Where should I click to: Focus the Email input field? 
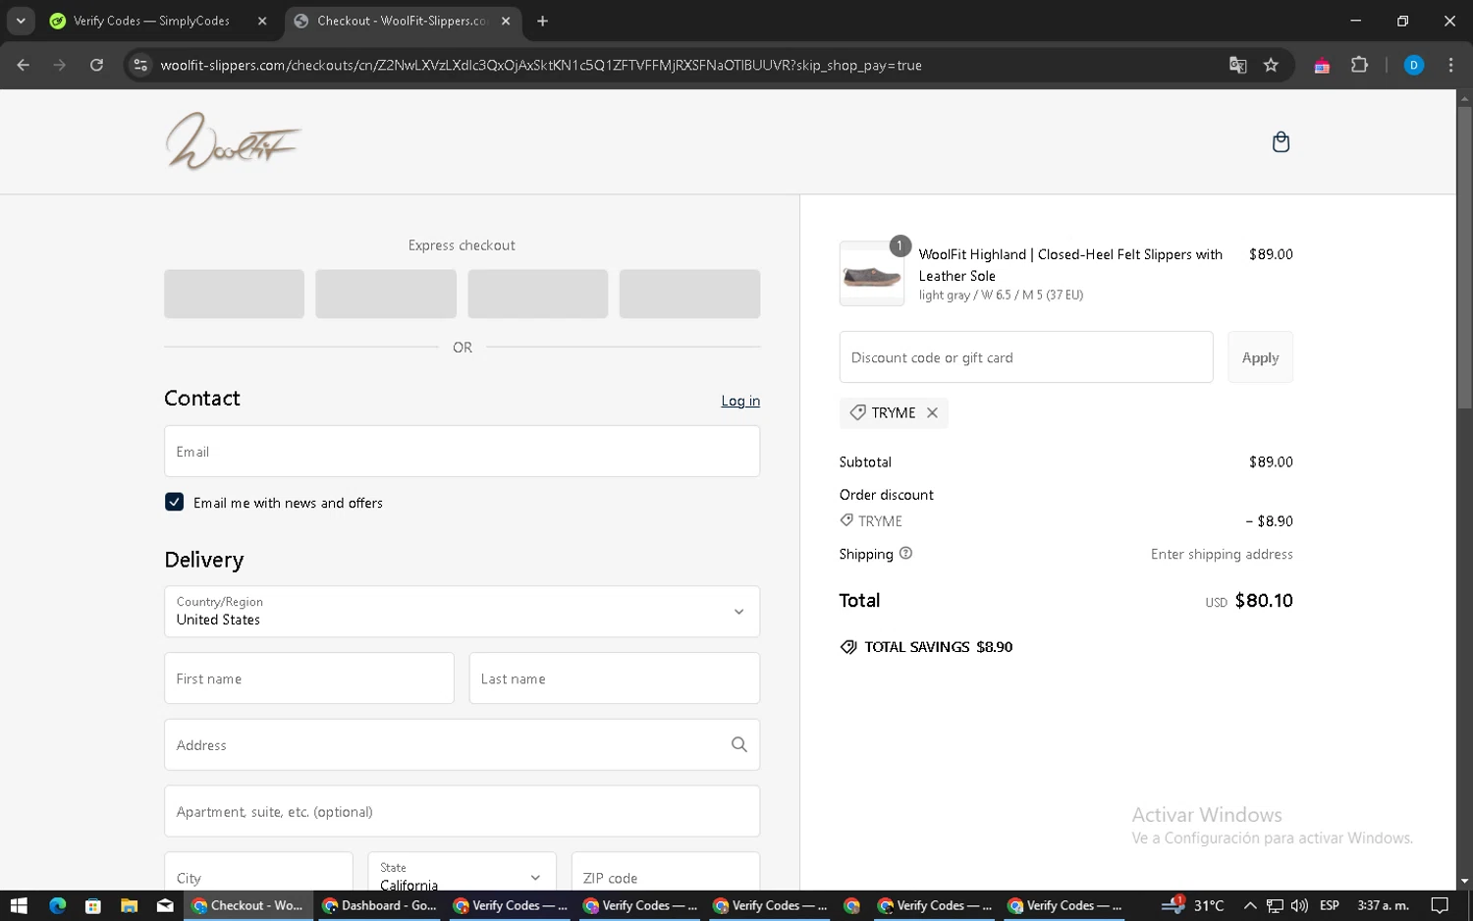coord(462,451)
